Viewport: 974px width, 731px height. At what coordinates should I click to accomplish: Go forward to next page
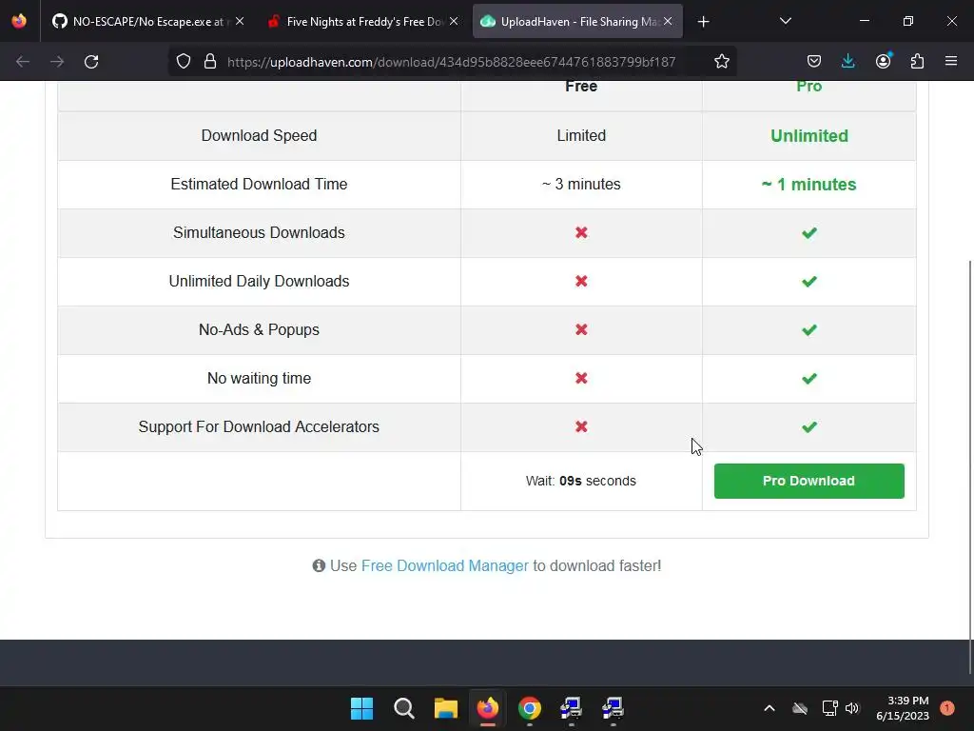coord(57,62)
